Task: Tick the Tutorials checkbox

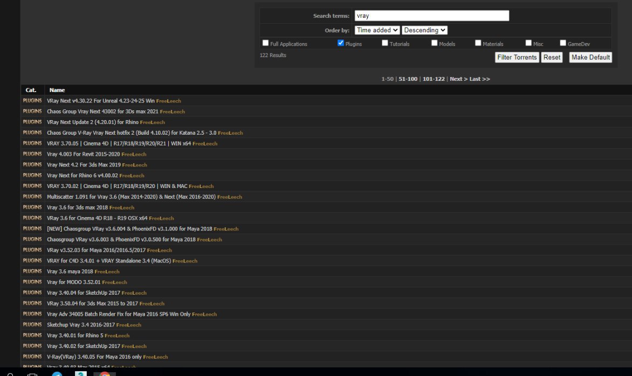Action: [x=385, y=43]
